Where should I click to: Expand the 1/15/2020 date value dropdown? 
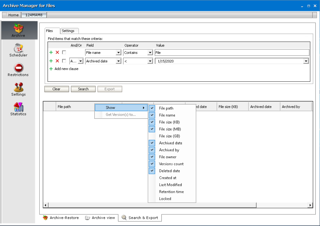click(306, 61)
